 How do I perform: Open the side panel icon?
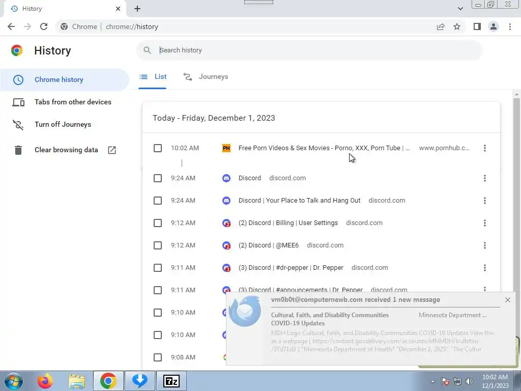pyautogui.click(x=477, y=26)
